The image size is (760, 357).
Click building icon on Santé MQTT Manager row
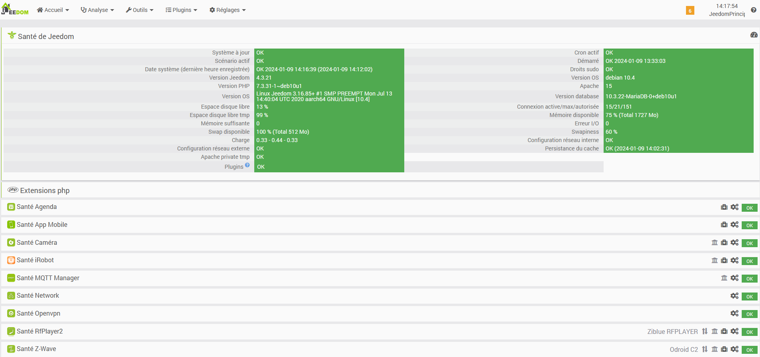pyautogui.click(x=724, y=278)
